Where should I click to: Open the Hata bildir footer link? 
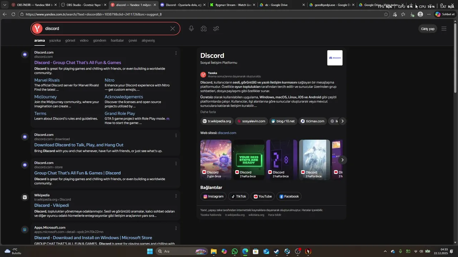click(x=274, y=215)
